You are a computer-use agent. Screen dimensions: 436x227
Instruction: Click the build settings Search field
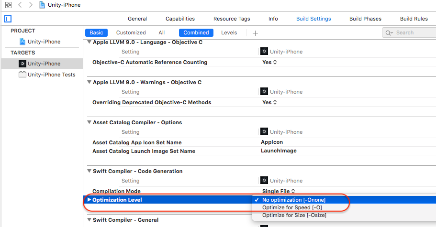(x=409, y=33)
